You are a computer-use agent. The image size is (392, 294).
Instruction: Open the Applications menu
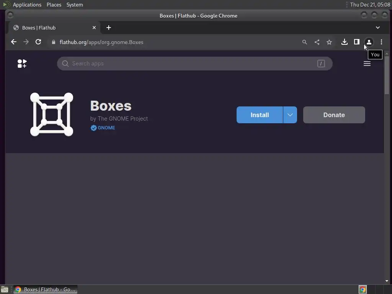pos(27,5)
